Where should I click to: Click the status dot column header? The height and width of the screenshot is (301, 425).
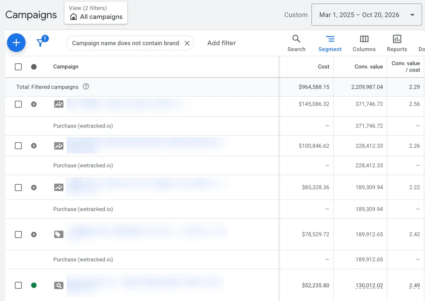[x=34, y=67]
